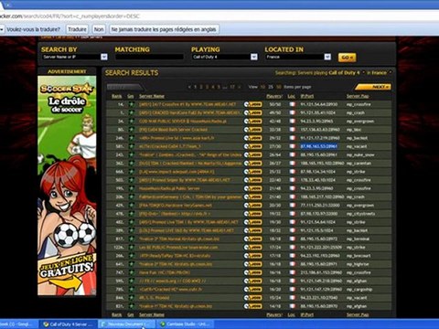The width and height of the screenshot is (439, 329).
Task: Open the Search By dropdown
Action: coord(75,57)
